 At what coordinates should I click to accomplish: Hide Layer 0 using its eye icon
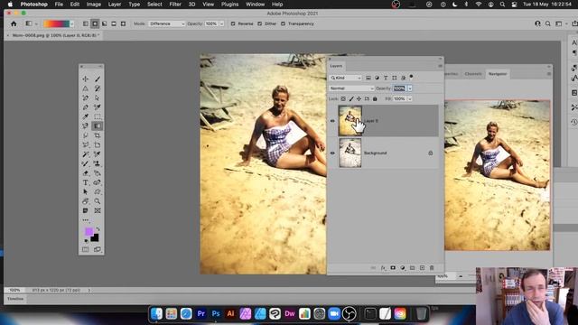[332, 121]
